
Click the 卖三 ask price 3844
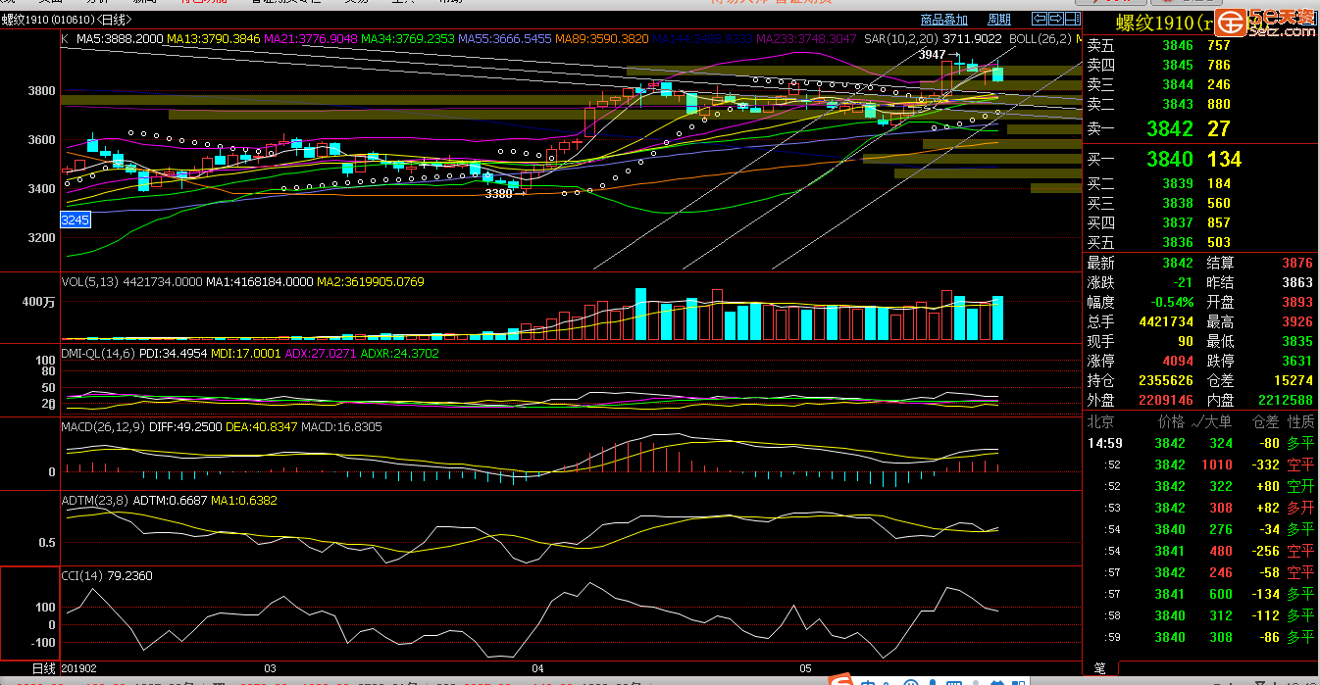click(1178, 84)
